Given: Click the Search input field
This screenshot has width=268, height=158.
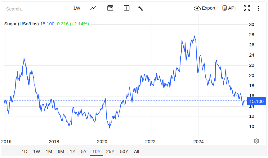Looking at the screenshot, I should pos(34,9).
